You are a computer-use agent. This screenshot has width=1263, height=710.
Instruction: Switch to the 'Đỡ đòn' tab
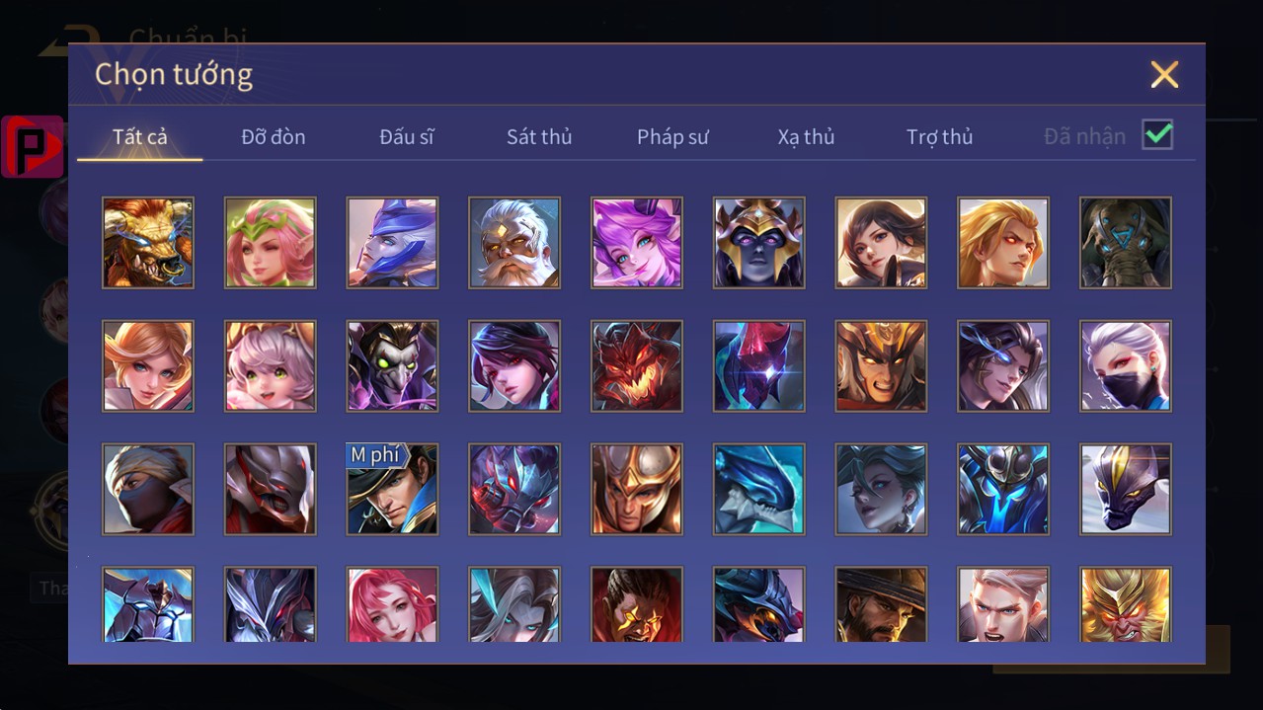[274, 137]
